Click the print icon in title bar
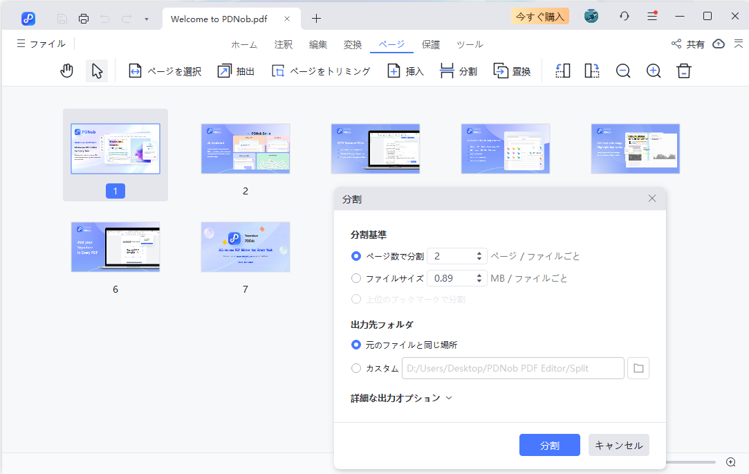Screen dimensions: 749x474 (x=84, y=19)
